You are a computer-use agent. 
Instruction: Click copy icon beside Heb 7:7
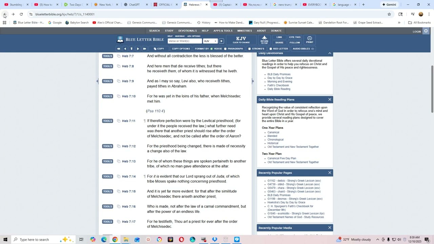119,56
